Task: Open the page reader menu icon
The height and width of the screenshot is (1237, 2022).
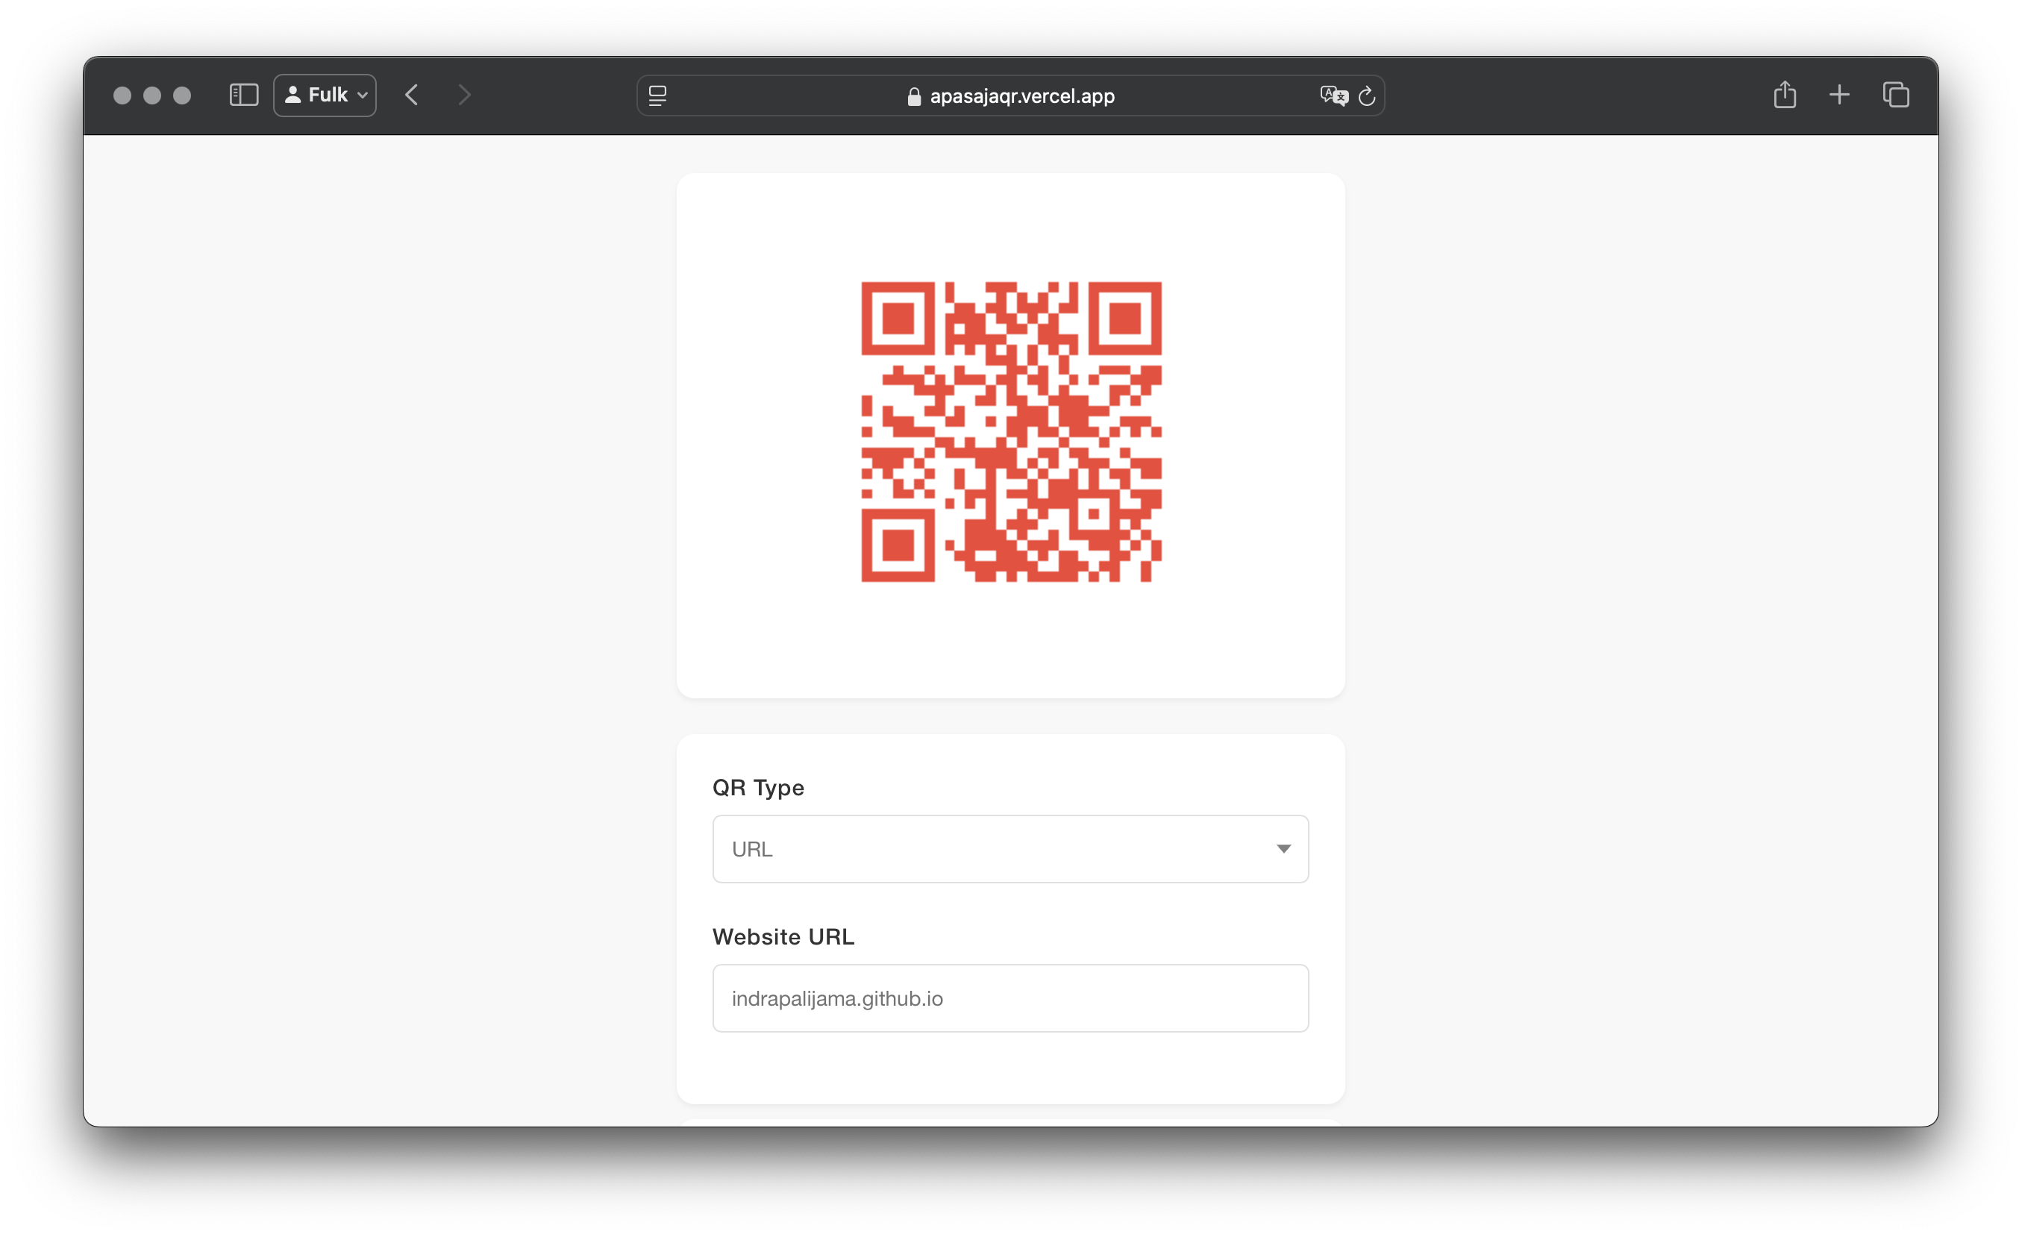Action: click(x=657, y=96)
